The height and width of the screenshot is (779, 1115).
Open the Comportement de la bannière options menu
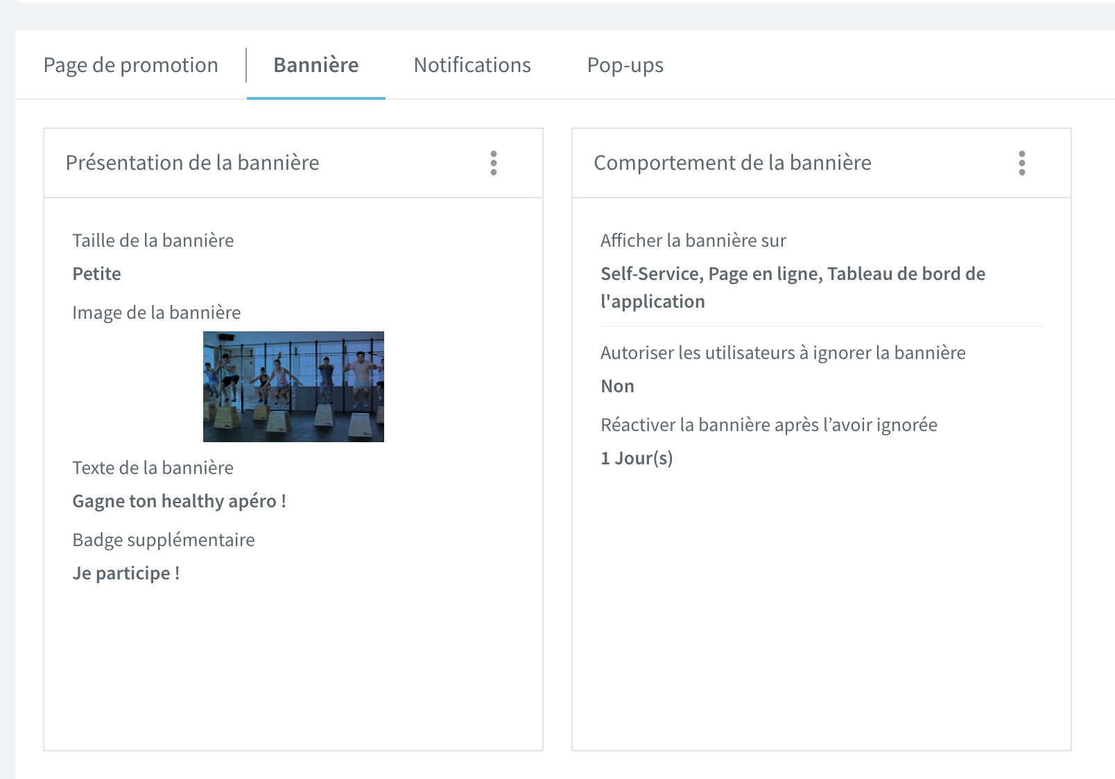(x=1022, y=163)
